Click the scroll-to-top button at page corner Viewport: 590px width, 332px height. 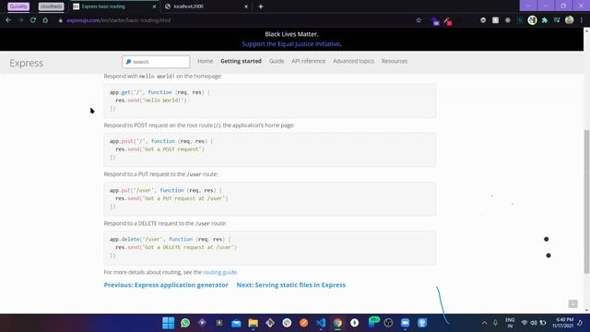(x=572, y=303)
